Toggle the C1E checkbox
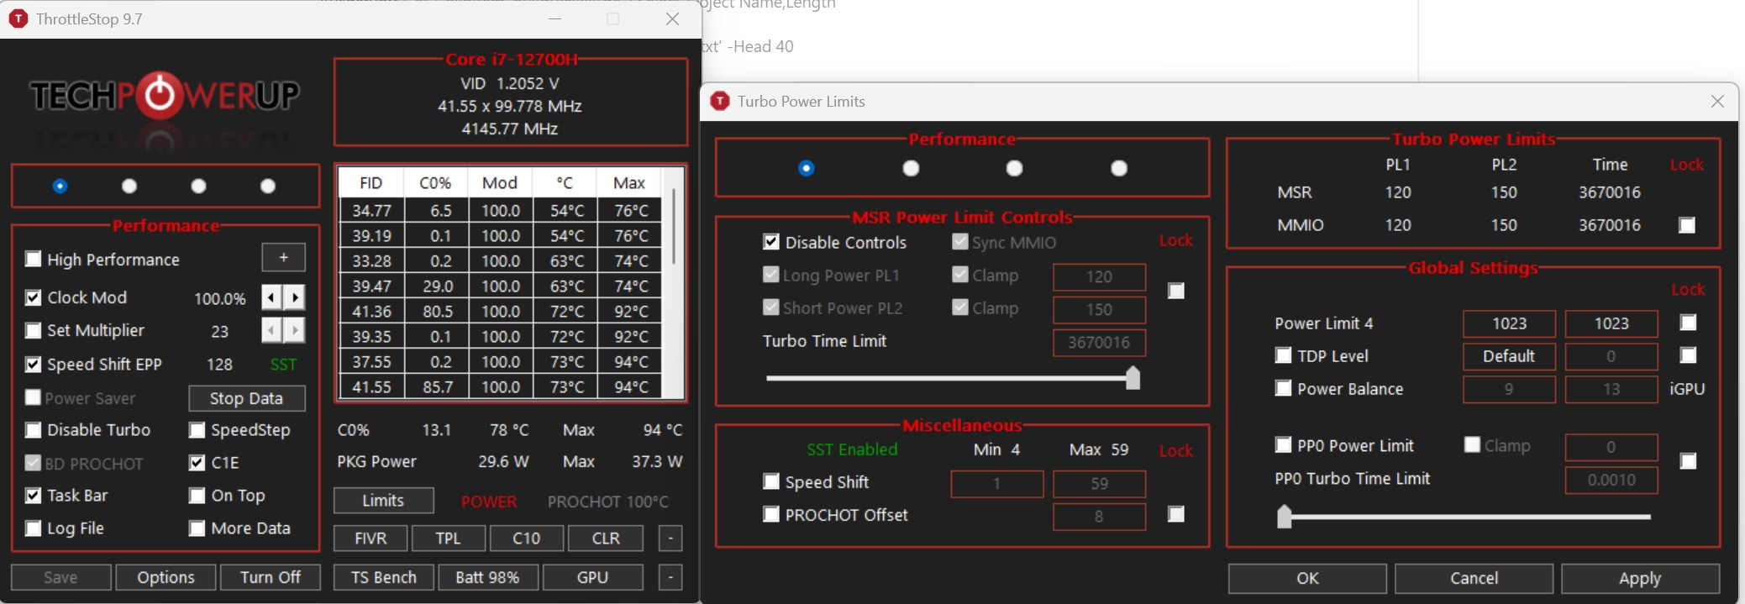The image size is (1745, 604). [197, 463]
